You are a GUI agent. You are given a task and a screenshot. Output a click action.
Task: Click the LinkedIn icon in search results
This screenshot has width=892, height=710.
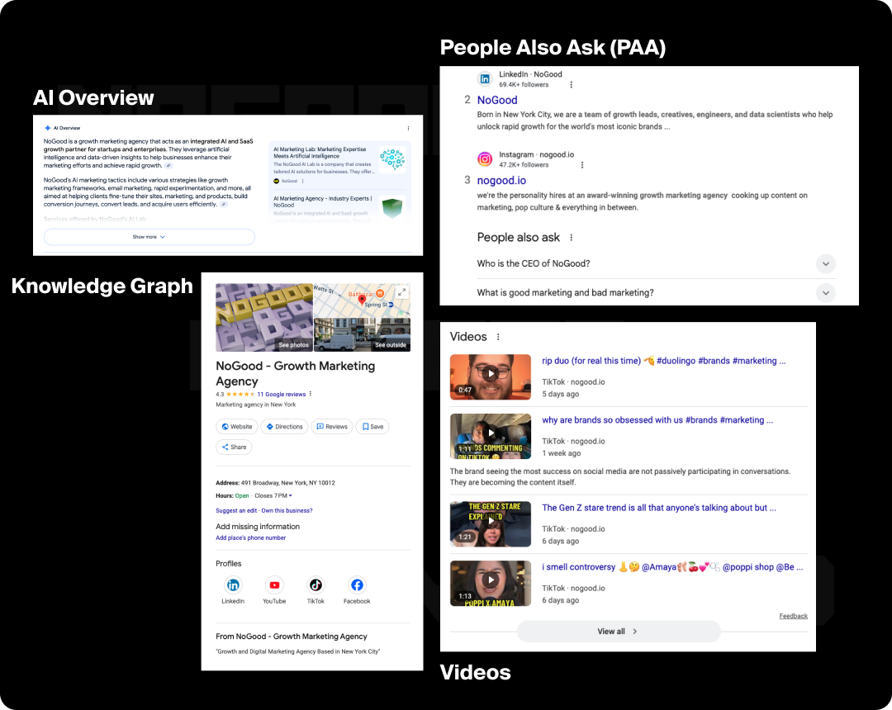485,79
